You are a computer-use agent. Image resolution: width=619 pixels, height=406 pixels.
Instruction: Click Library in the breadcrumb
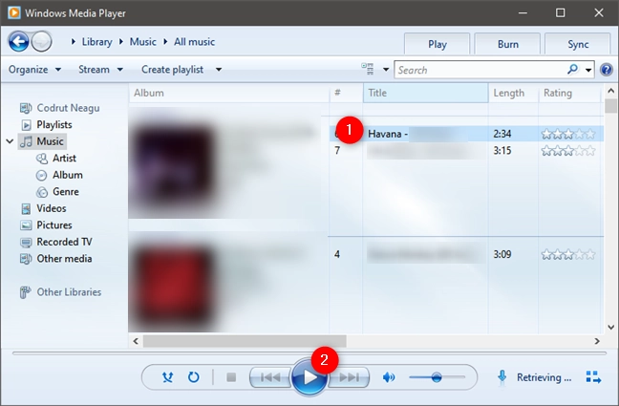[96, 42]
